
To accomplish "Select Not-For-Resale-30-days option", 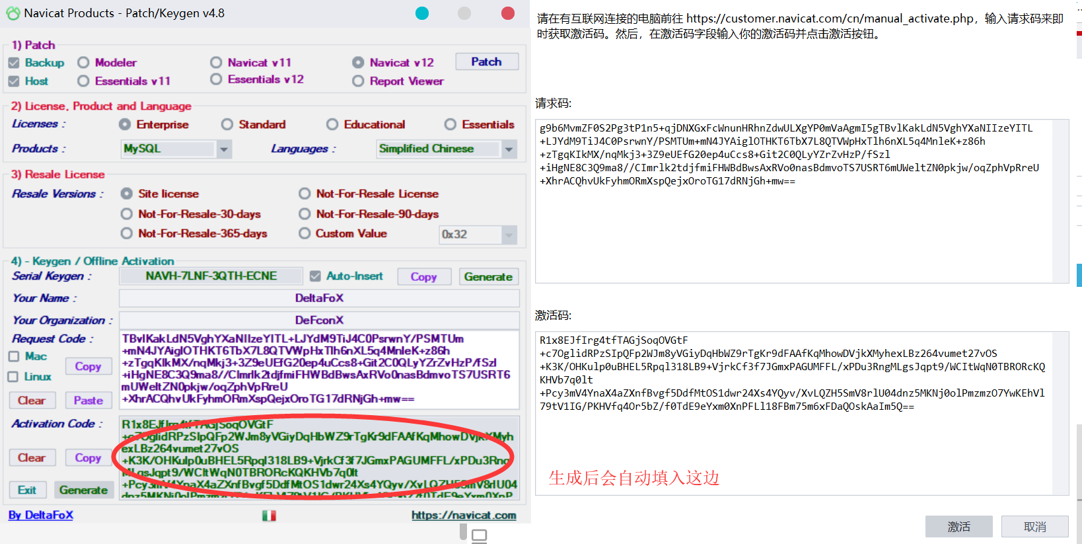I will point(127,214).
